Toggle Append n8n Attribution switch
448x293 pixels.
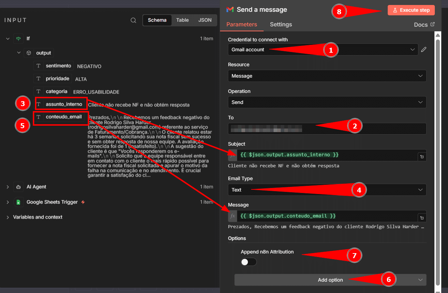coord(249,262)
